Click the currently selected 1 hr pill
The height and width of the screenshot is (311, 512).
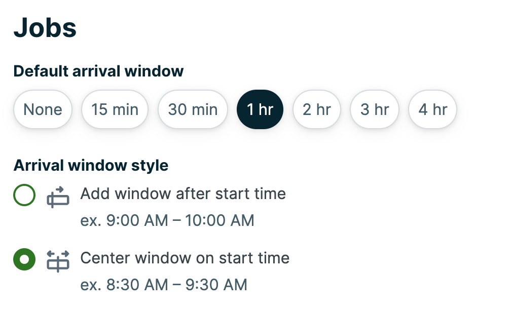tap(260, 109)
